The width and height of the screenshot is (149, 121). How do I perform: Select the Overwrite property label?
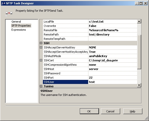(65, 26)
